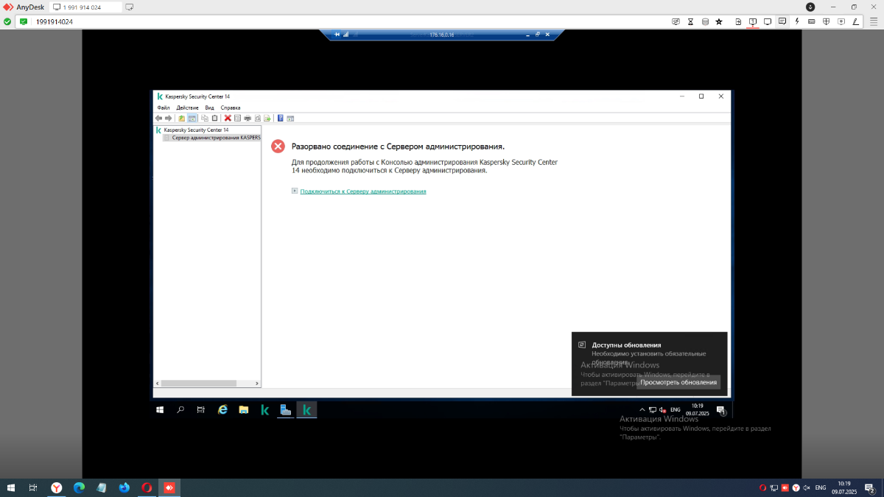Click the red X Delete toolbar icon
The image size is (884, 497).
[228, 118]
